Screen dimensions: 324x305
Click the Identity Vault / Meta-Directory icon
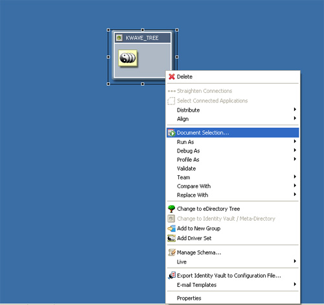pyautogui.click(x=171, y=219)
